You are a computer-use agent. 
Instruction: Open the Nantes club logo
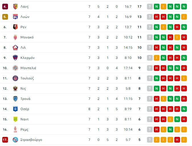click(15, 119)
